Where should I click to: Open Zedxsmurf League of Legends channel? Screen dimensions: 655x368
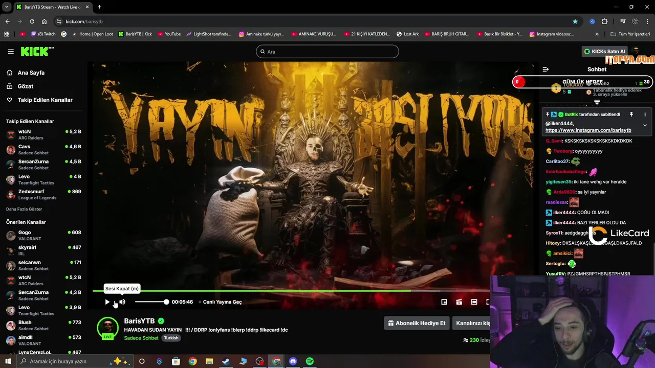43,194
